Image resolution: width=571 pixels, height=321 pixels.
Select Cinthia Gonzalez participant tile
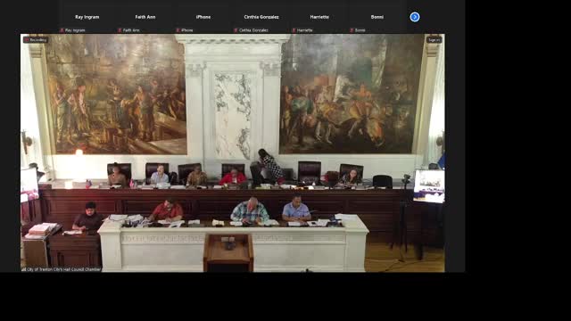click(x=261, y=17)
